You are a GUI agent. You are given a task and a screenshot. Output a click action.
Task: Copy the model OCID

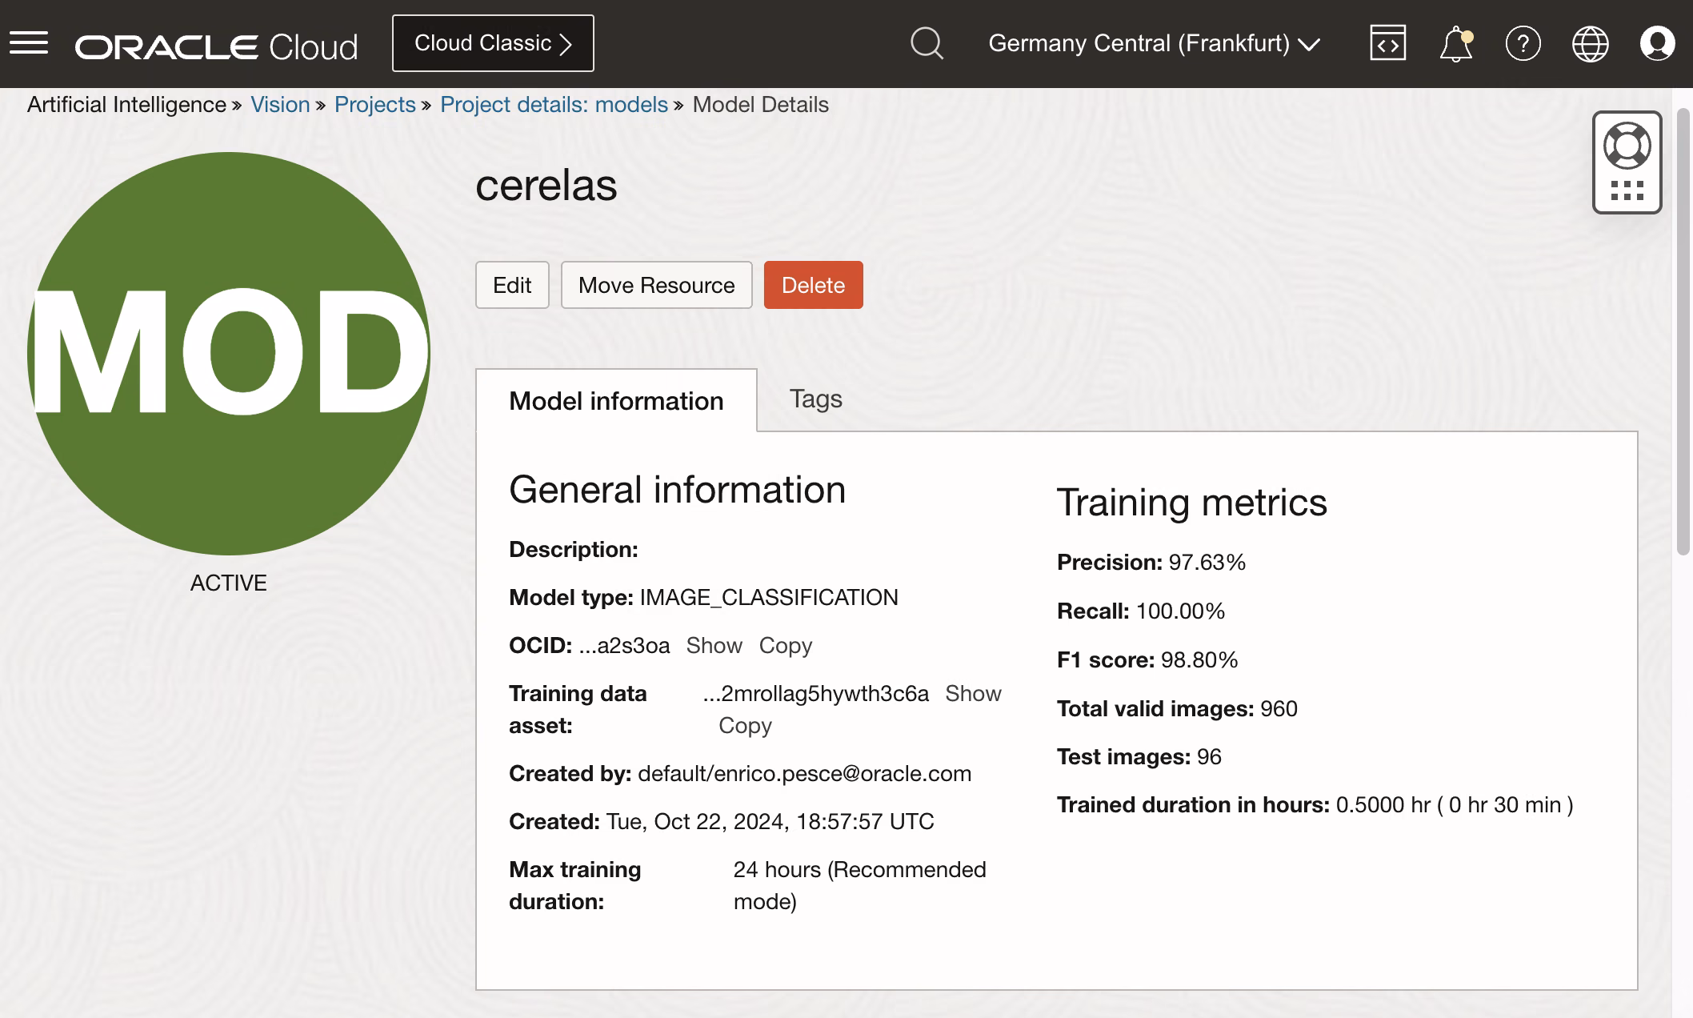pyautogui.click(x=785, y=645)
